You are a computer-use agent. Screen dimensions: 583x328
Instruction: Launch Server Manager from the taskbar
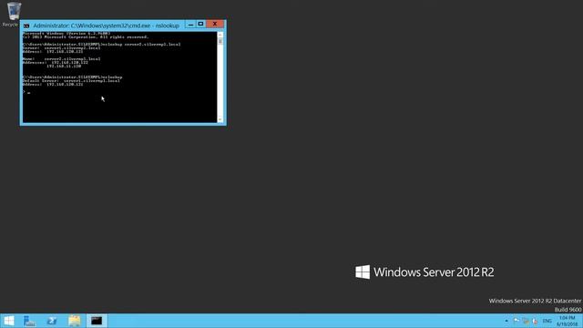[x=29, y=321]
